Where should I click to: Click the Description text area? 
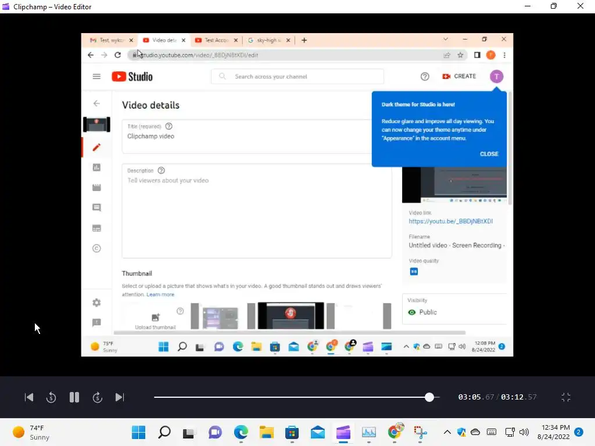(257, 211)
